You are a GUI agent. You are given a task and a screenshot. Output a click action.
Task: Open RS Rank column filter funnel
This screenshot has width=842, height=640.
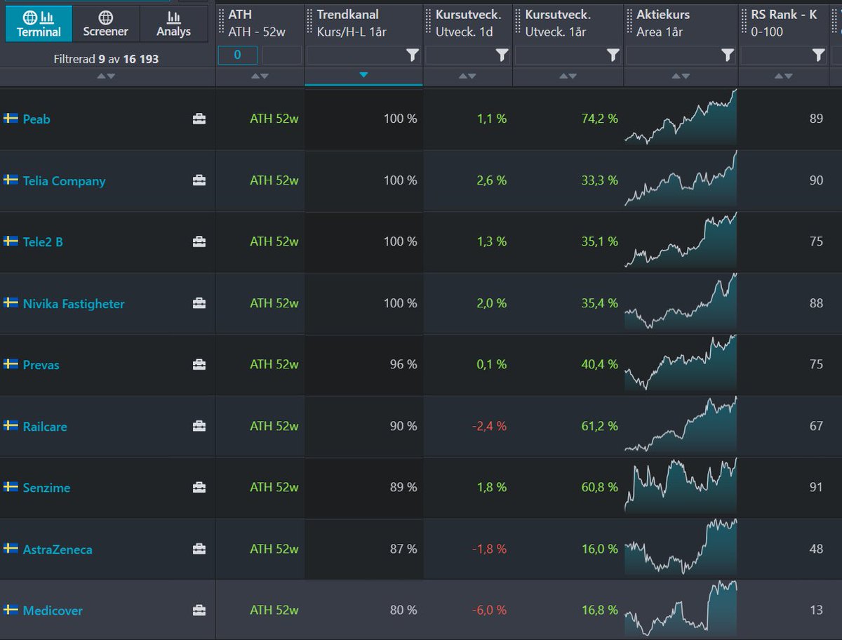[819, 55]
